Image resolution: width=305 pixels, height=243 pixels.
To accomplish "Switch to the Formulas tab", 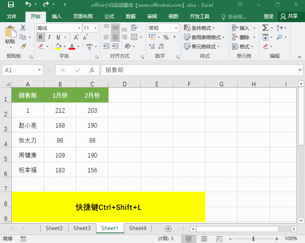I will pos(109,17).
